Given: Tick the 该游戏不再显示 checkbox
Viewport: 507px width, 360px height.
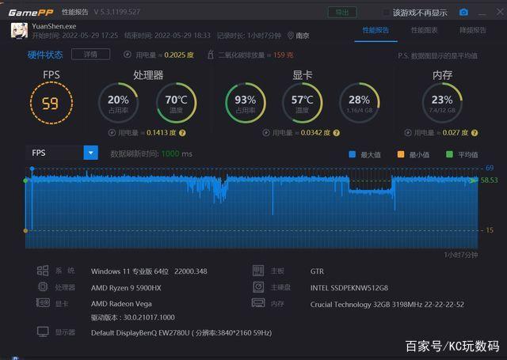Looking at the screenshot, I should point(386,13).
